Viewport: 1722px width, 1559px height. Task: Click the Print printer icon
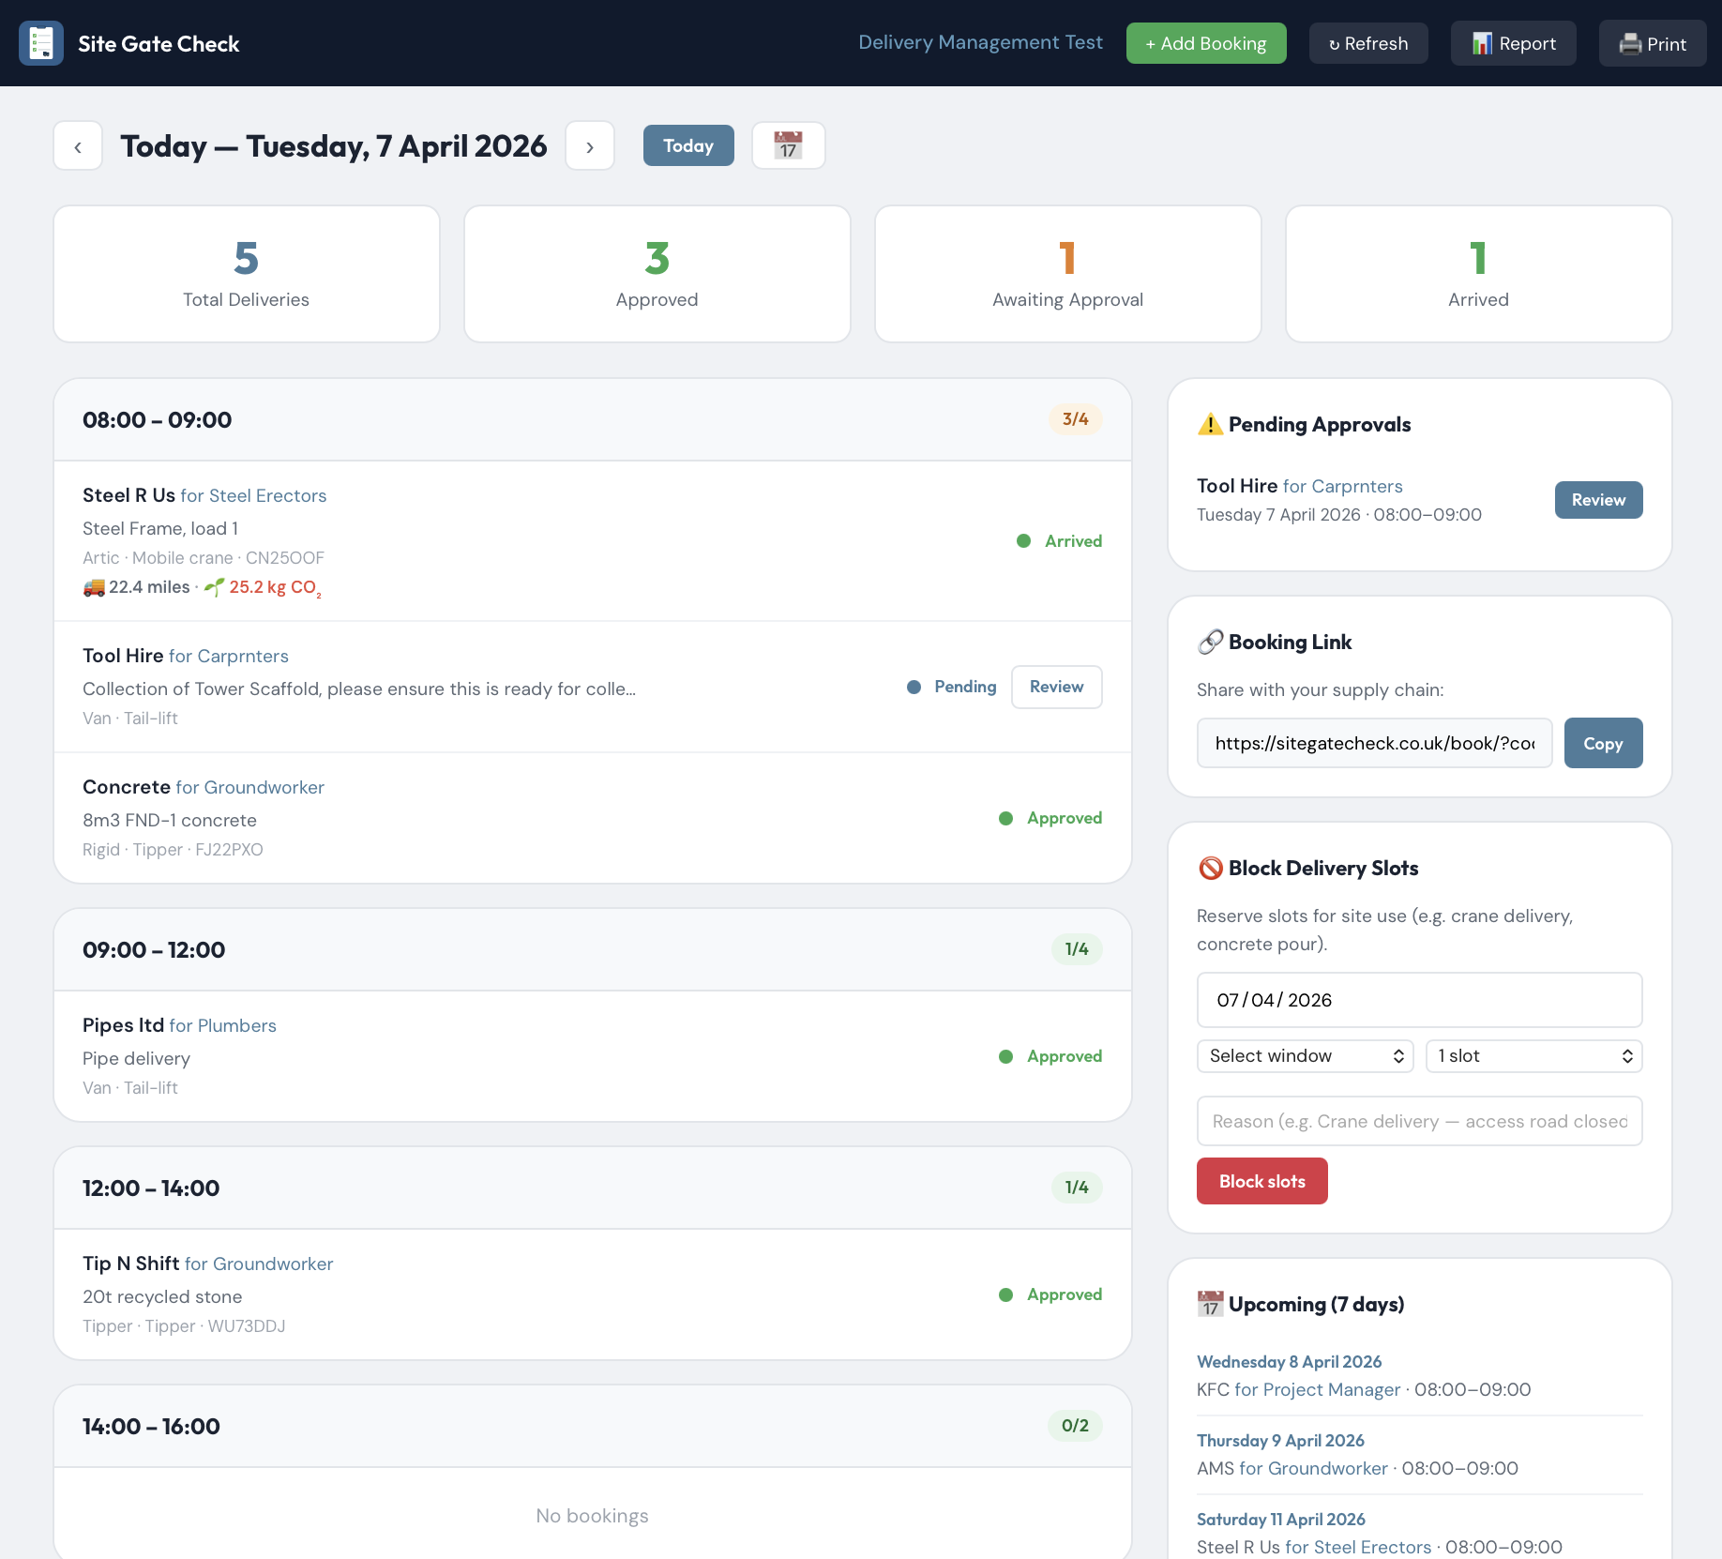(1631, 43)
